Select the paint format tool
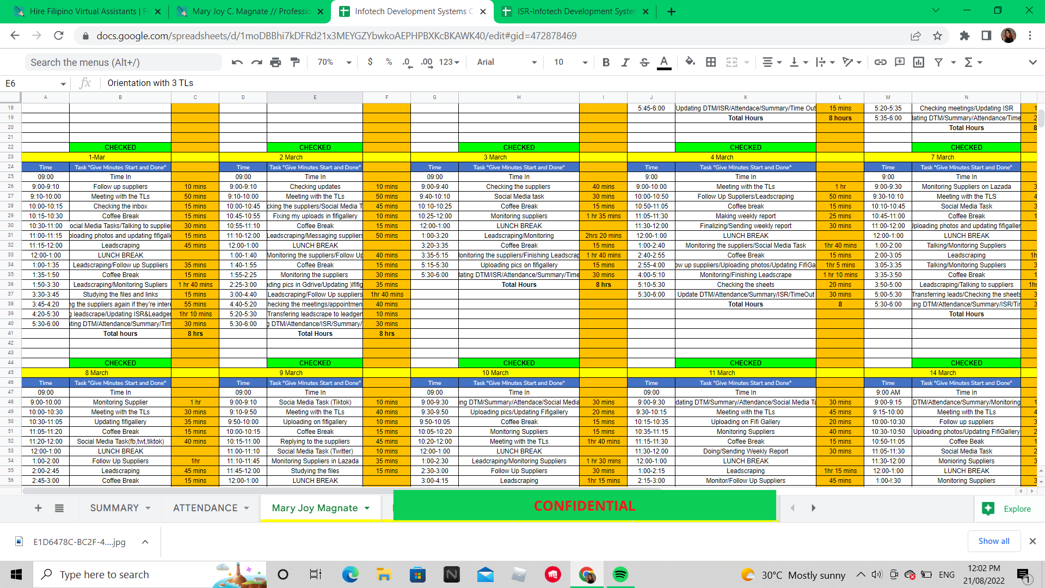1045x588 pixels. (295, 62)
